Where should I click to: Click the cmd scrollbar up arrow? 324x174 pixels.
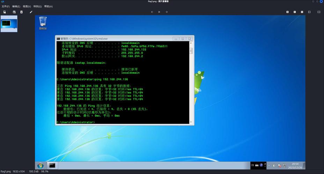(x=191, y=43)
